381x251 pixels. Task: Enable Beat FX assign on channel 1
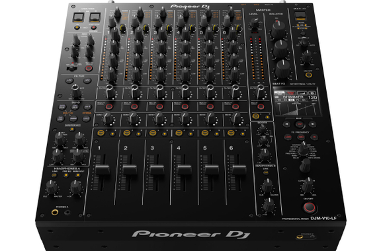109,106
